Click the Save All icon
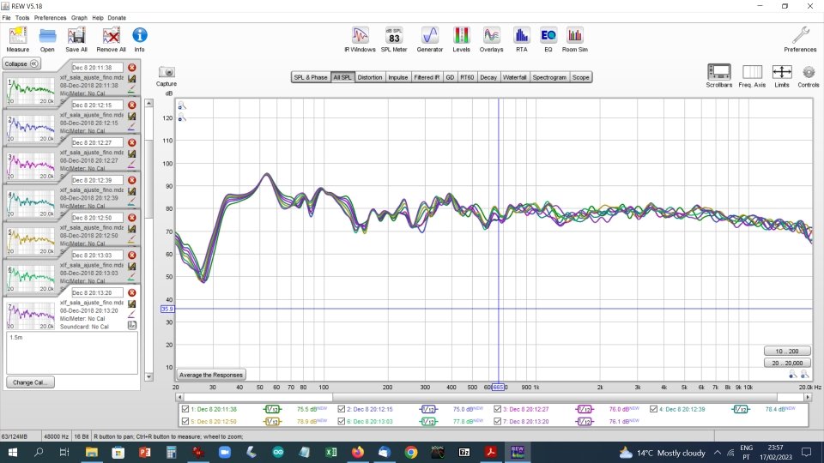 tap(76, 36)
